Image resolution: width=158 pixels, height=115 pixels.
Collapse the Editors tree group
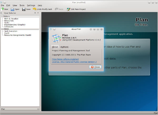(x=2, y=16)
